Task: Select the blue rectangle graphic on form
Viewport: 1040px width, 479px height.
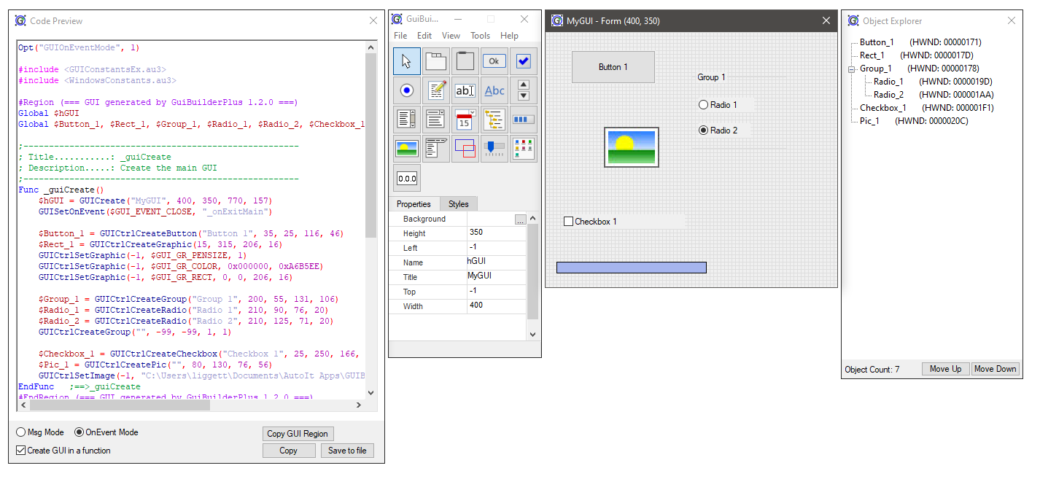Action: 632,268
